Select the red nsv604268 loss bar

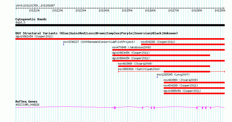[x=183, y=44]
